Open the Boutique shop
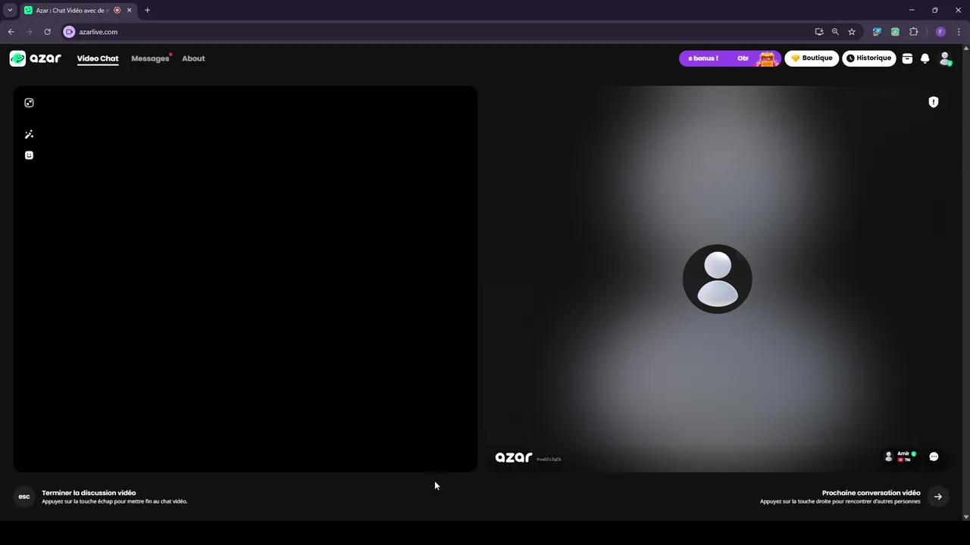This screenshot has height=545, width=970. point(812,58)
